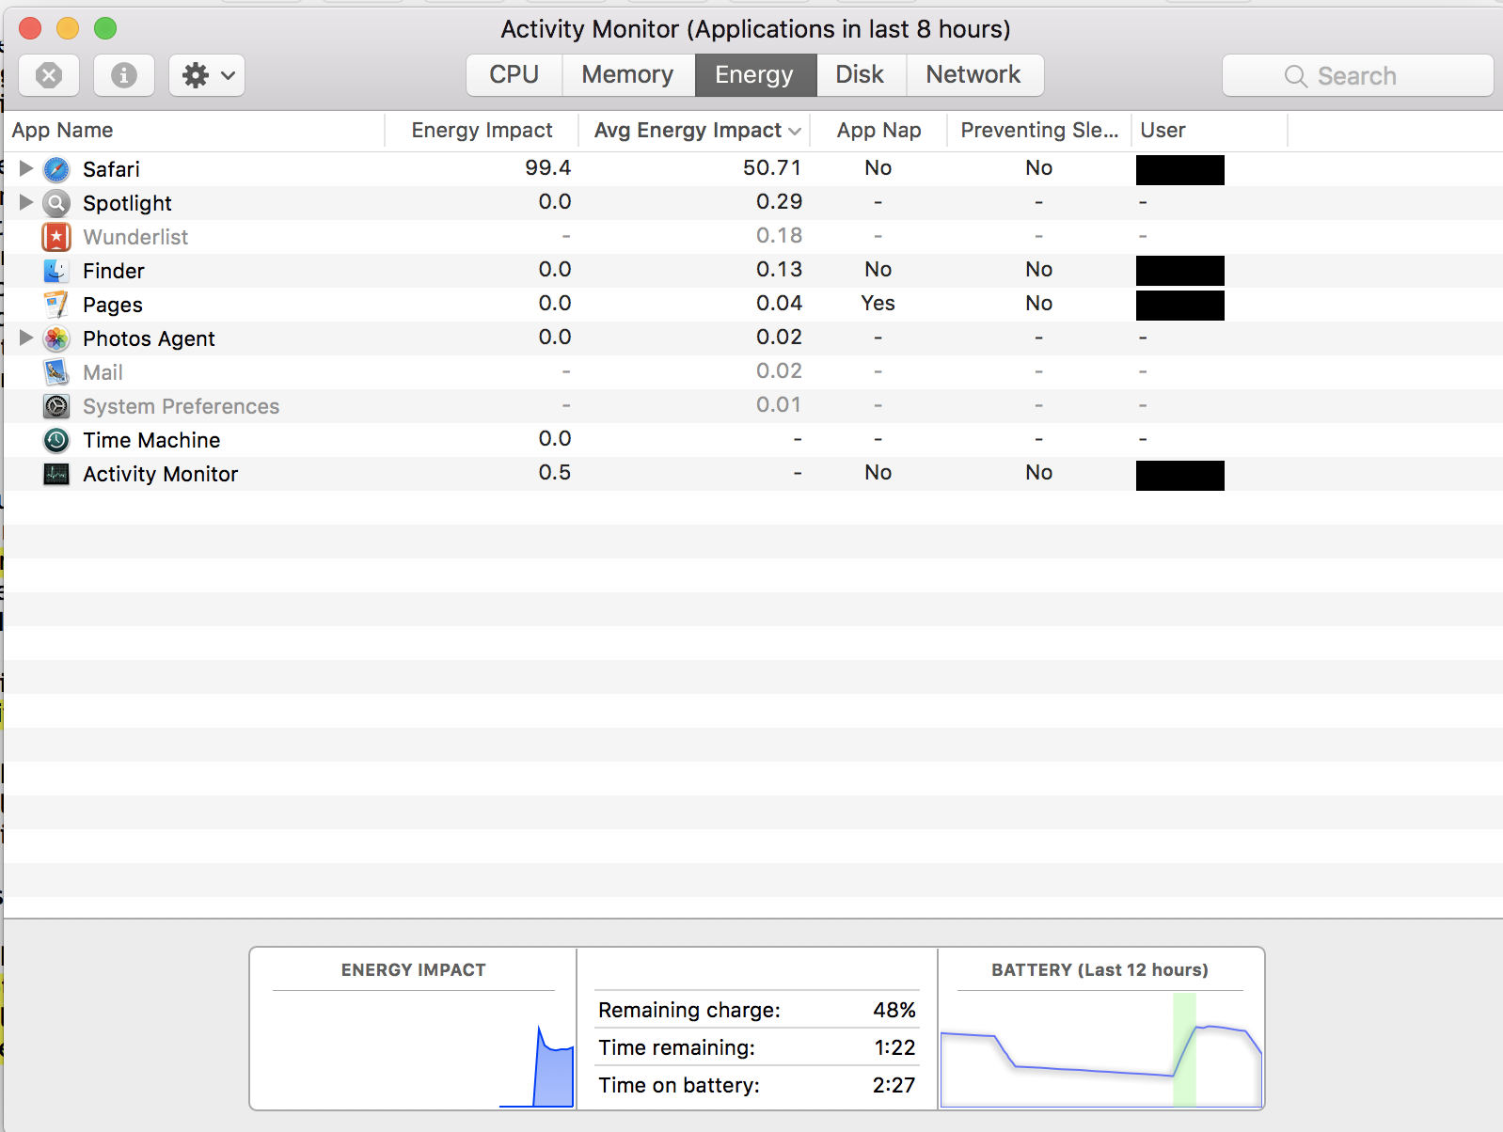Image resolution: width=1503 pixels, height=1132 pixels.
Task: Click Wunderlist's 0.18 average energy value
Action: pyautogui.click(x=779, y=235)
